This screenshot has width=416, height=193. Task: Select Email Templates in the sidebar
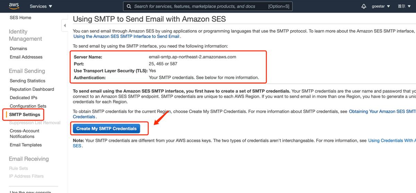(26, 145)
